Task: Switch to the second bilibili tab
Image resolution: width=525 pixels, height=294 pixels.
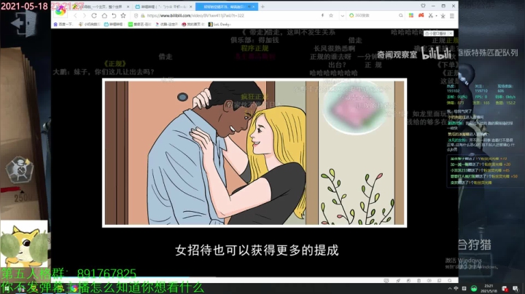Action: coord(164,7)
